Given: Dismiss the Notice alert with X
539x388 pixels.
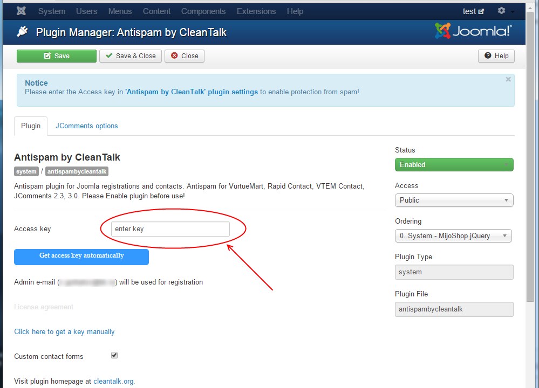Looking at the screenshot, I should click(508, 79).
